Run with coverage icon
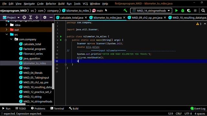This screenshot has width=207, height=116. (x=189, y=11)
